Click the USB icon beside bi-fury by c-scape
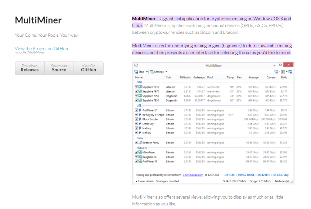Image resolution: width=311 pixels, height=209 pixels. click(140, 115)
